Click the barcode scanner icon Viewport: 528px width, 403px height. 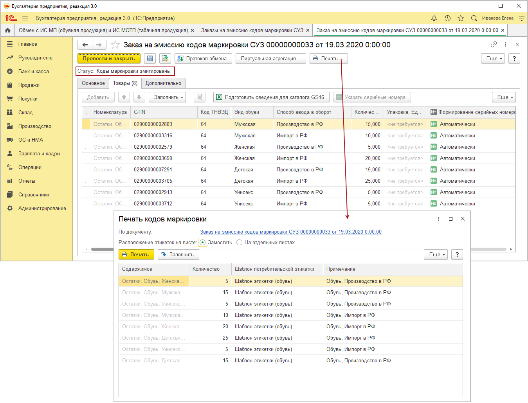coord(200,97)
